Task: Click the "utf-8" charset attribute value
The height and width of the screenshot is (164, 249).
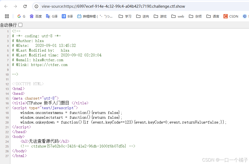Action: point(49,98)
